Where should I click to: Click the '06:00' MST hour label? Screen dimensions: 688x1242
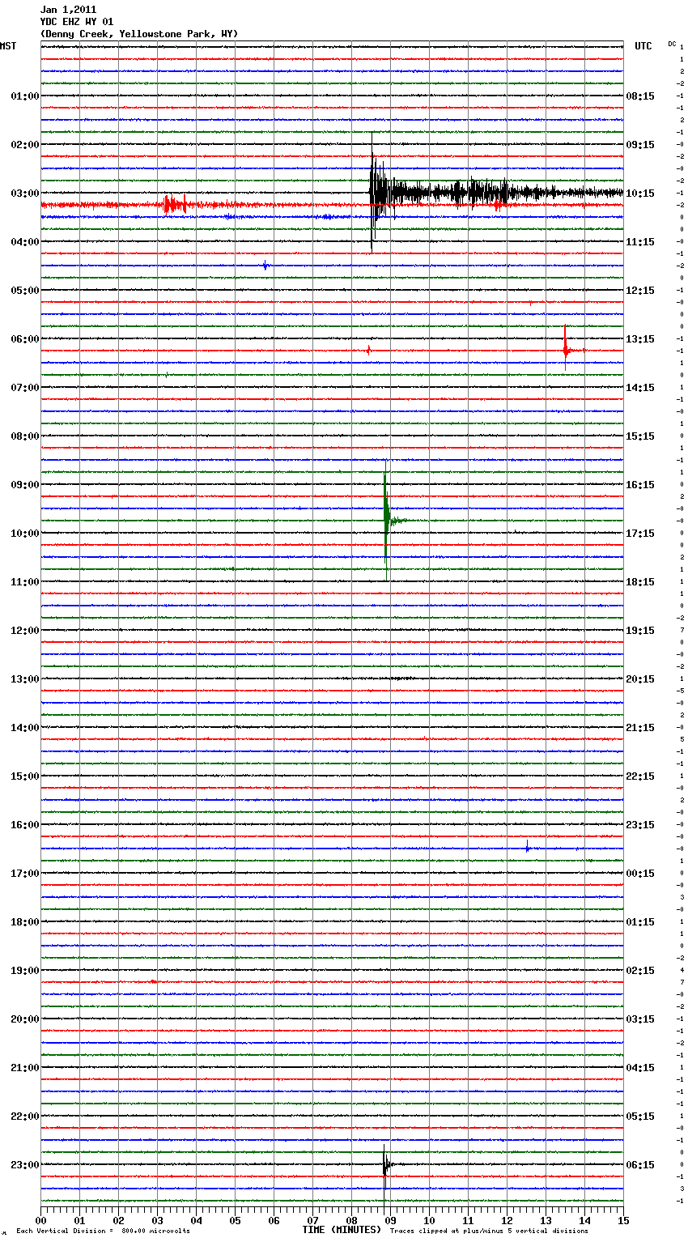[x=24, y=339]
